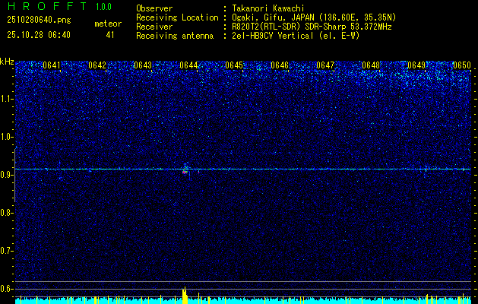Click the HROFFT title text

[43, 7]
